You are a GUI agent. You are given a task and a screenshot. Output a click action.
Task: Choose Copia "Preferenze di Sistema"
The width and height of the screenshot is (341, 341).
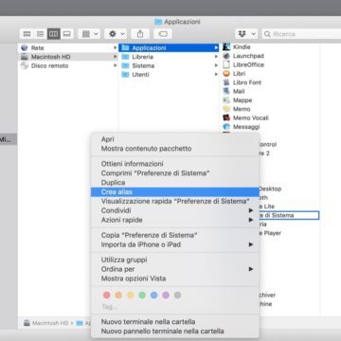(x=175, y=235)
